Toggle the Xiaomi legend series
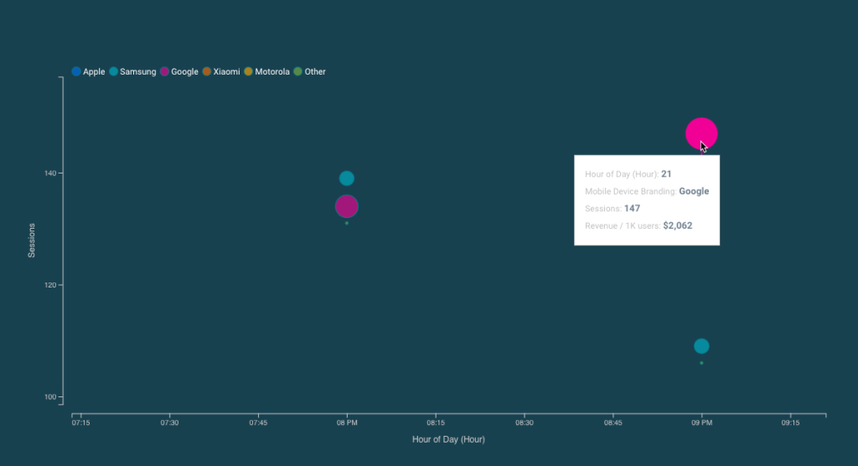Screen dimensions: 858x466 tap(221, 72)
